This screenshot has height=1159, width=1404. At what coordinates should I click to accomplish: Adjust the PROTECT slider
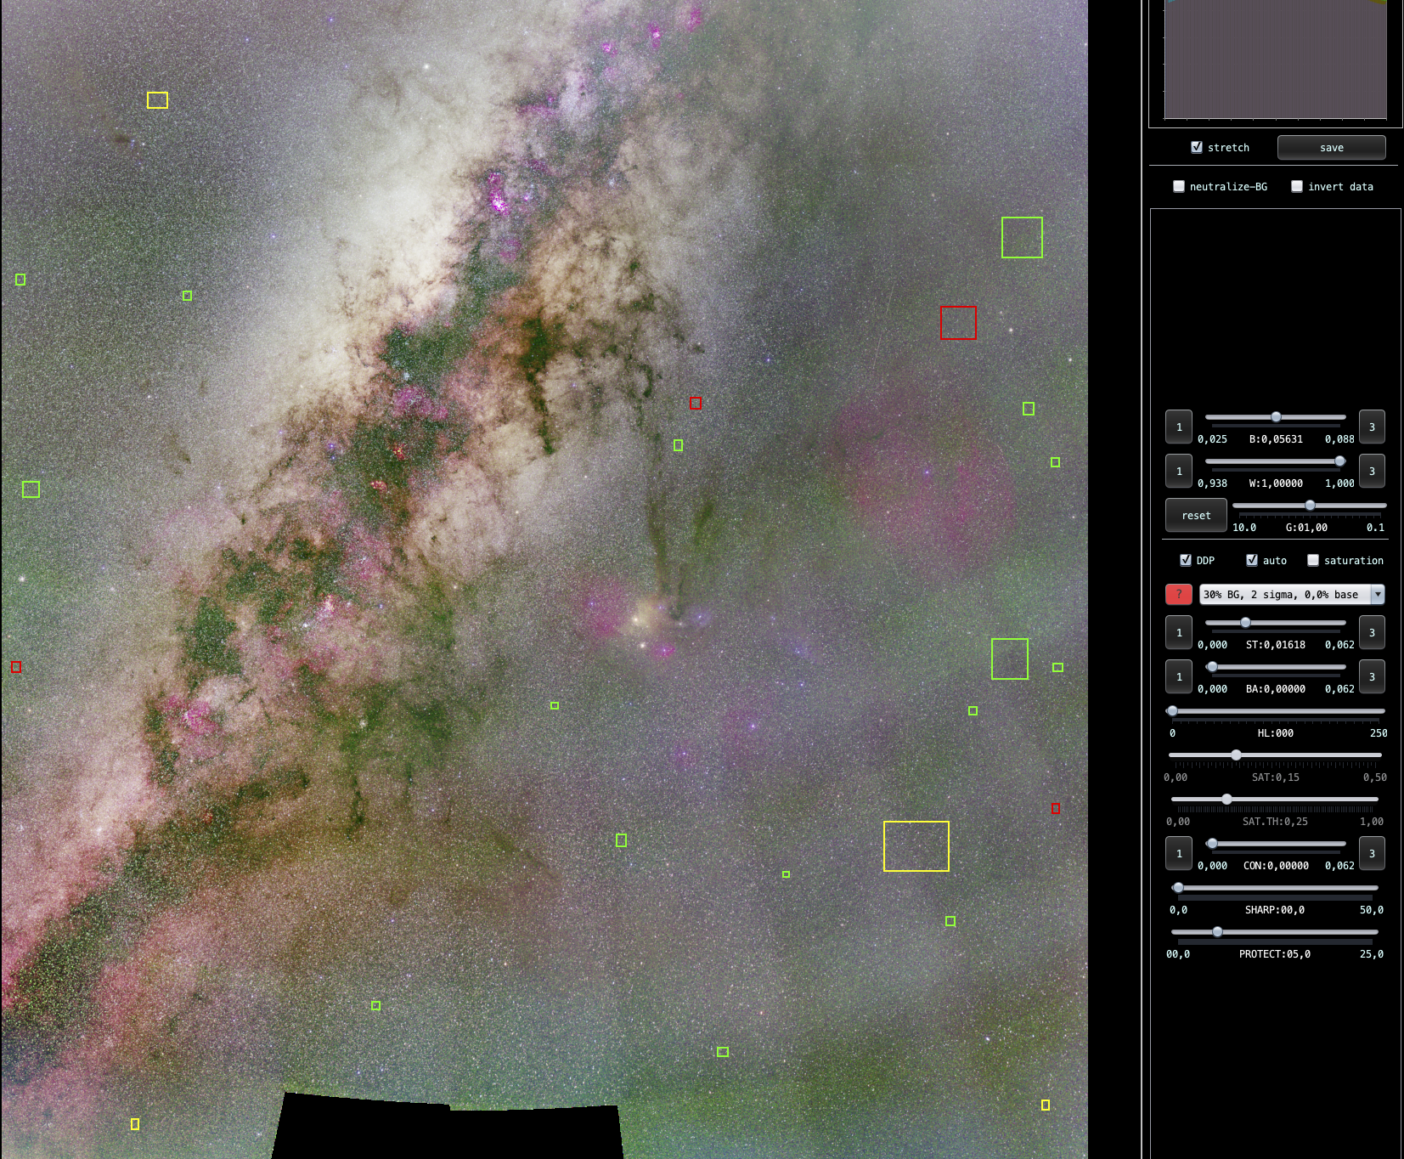[x=1217, y=932]
